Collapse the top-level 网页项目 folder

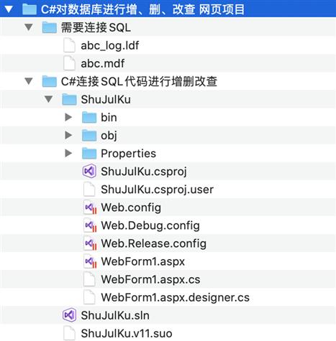coord(9,9)
